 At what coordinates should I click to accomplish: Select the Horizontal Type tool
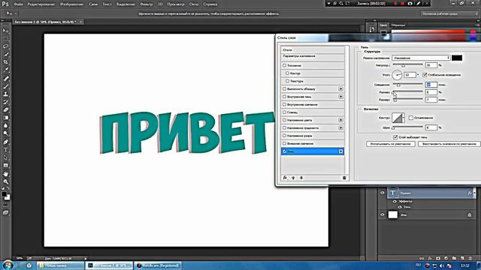(5, 150)
